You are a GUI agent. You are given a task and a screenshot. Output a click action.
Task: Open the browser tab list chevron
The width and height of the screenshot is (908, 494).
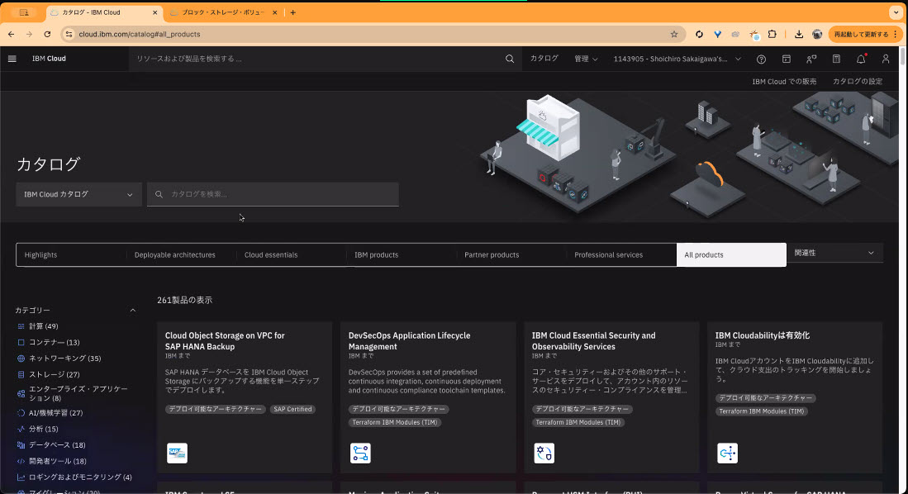click(896, 12)
